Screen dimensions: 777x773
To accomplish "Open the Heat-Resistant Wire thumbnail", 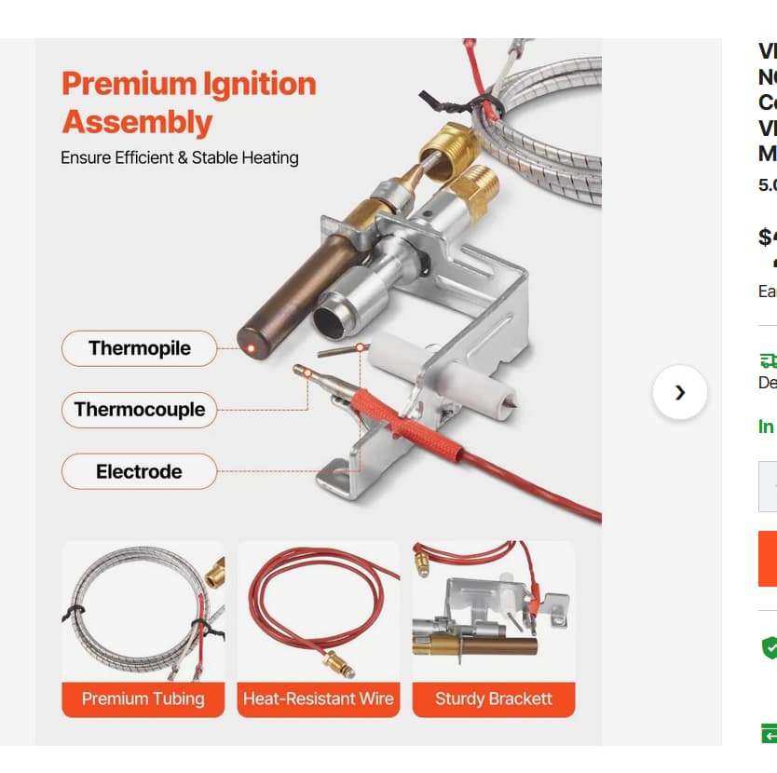I will [x=319, y=629].
